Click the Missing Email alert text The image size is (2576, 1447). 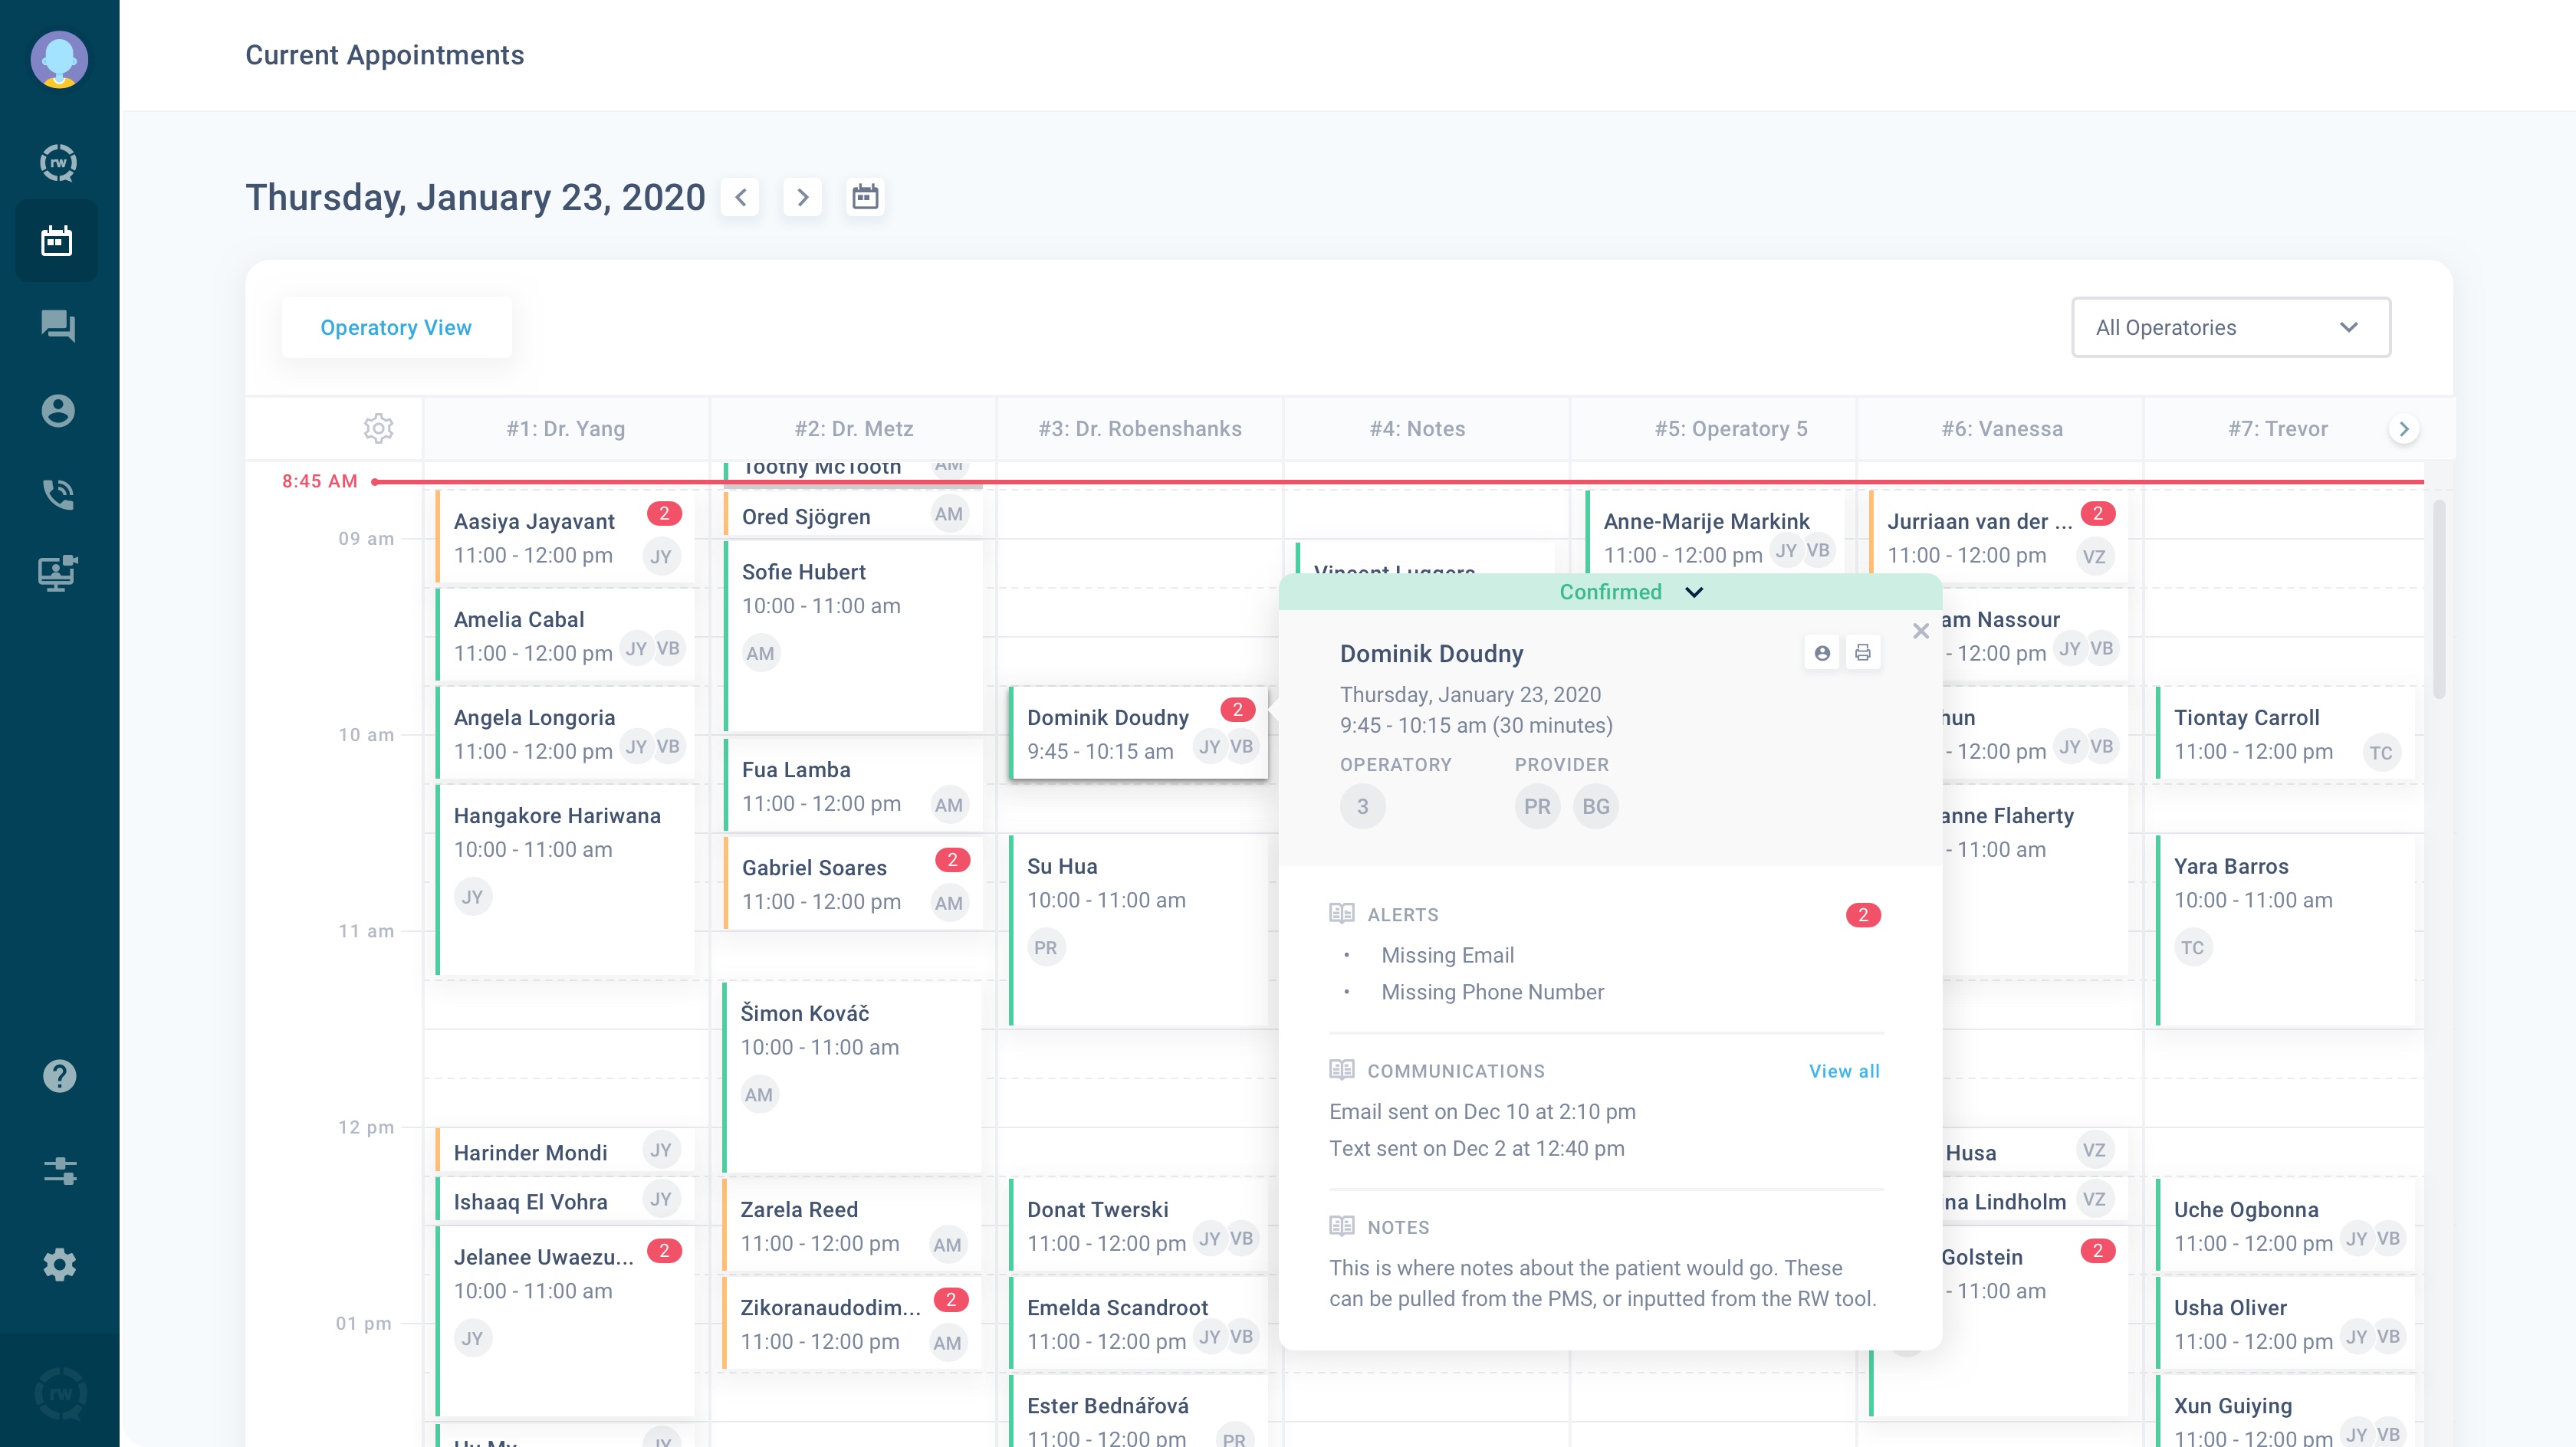(1447, 955)
